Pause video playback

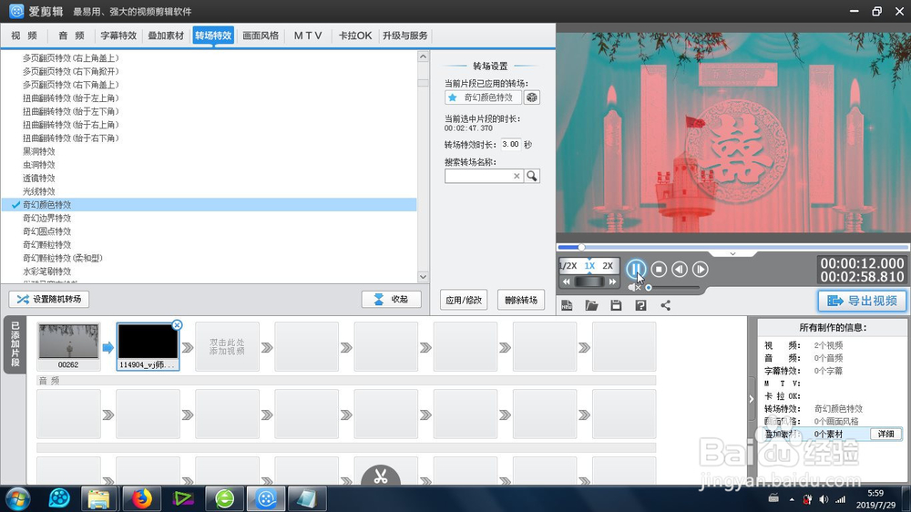pos(636,269)
